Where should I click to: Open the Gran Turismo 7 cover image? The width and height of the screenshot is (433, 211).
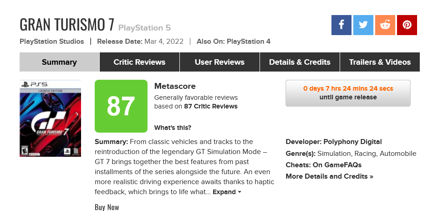(50, 118)
